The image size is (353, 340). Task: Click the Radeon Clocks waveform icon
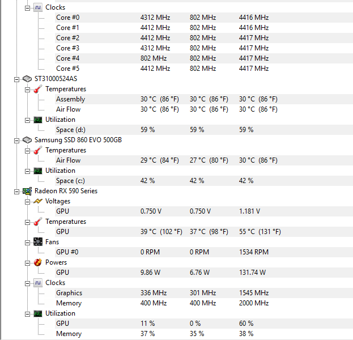37,283
